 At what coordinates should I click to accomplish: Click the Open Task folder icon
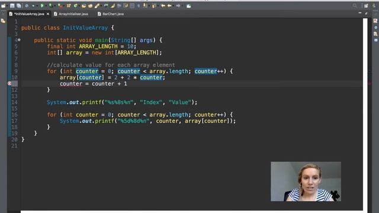click(x=90, y=6)
